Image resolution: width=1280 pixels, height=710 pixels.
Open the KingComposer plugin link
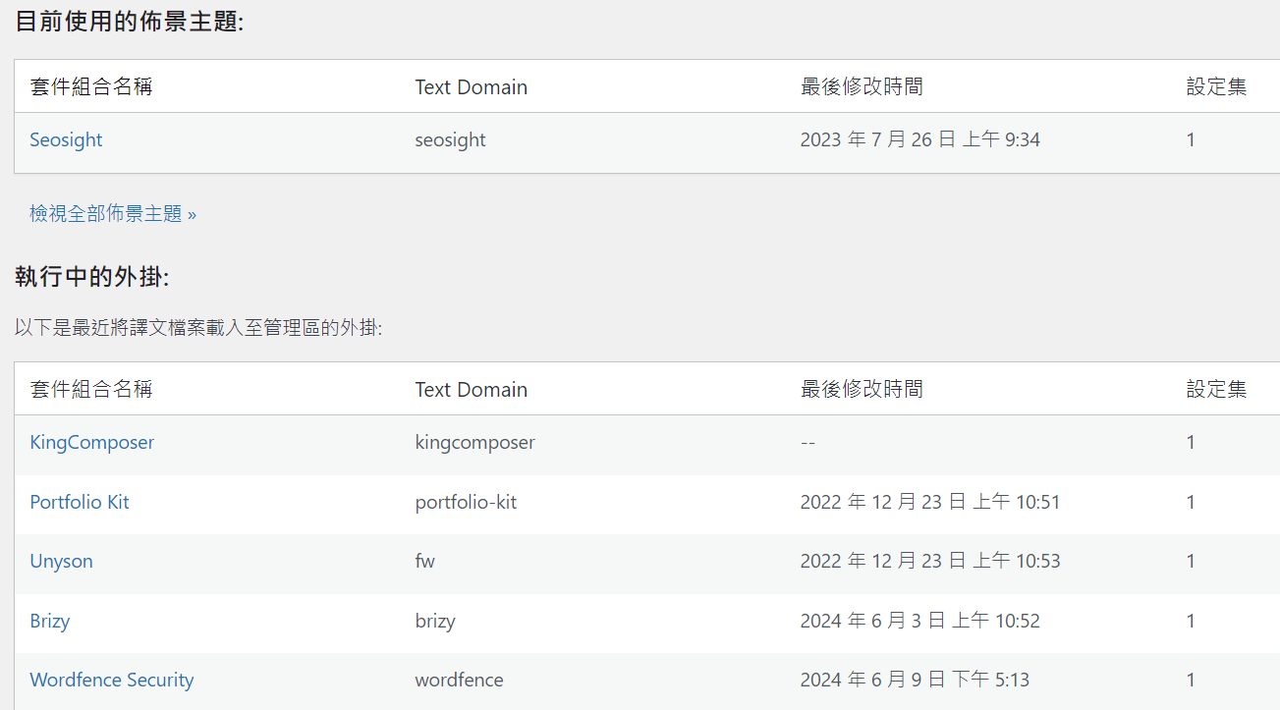coord(91,442)
